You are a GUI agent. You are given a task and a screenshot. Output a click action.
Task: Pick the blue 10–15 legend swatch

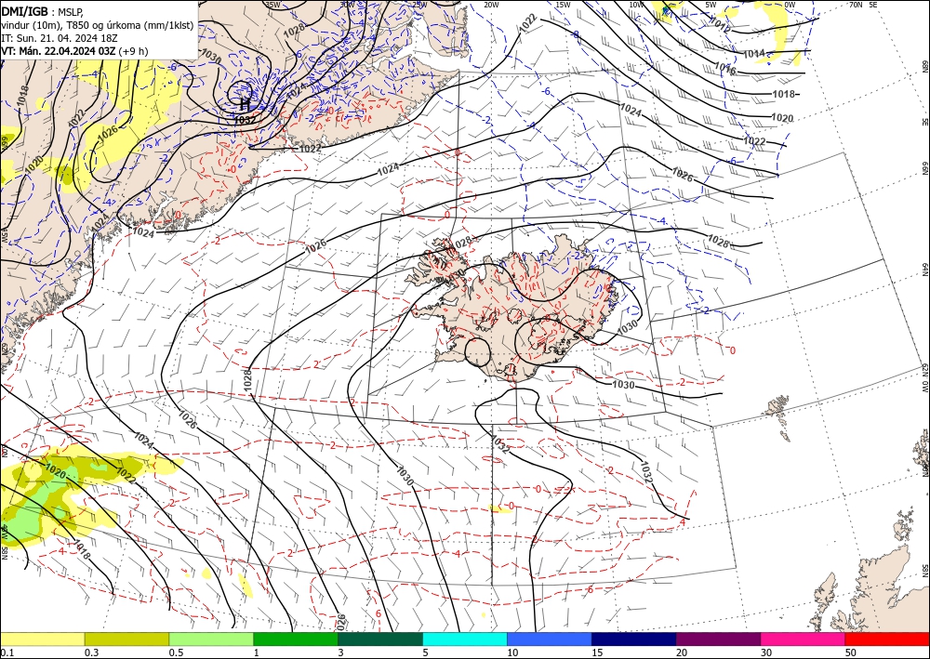550,639
